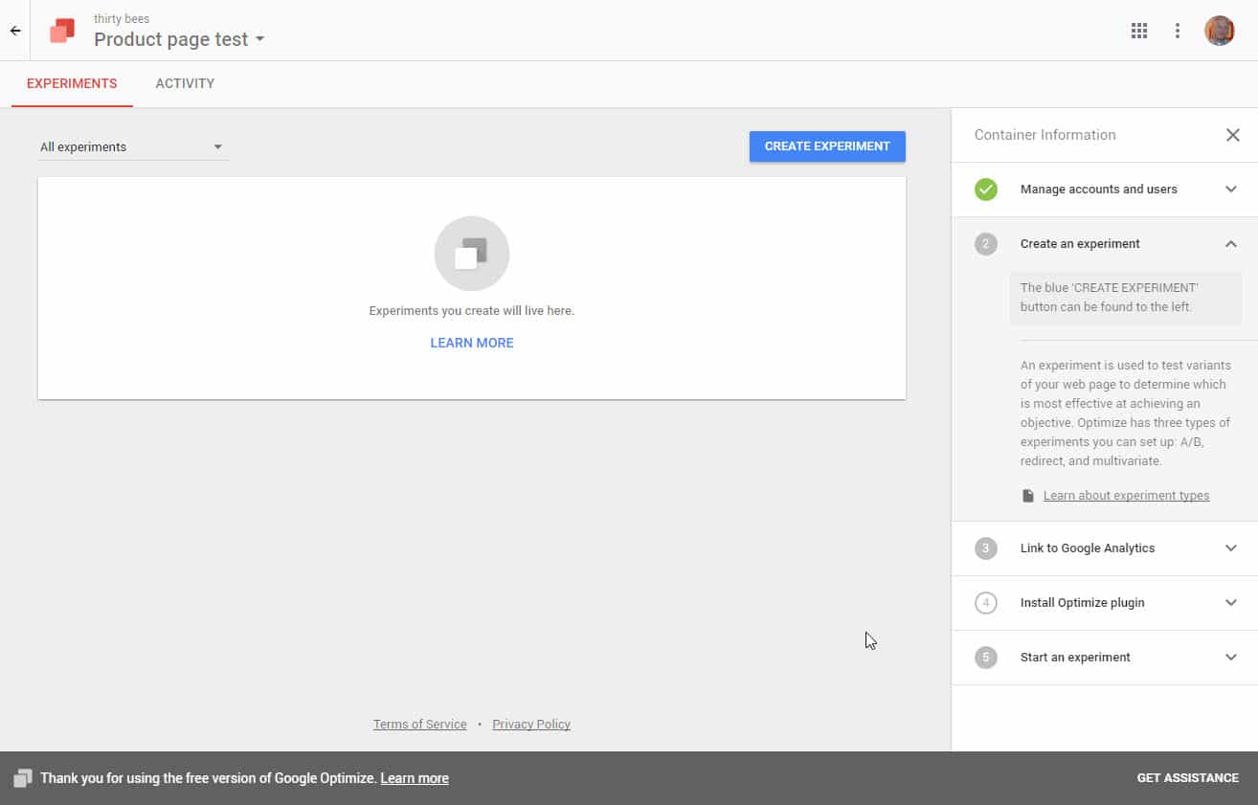Switch to the Experiments tab

tap(72, 84)
